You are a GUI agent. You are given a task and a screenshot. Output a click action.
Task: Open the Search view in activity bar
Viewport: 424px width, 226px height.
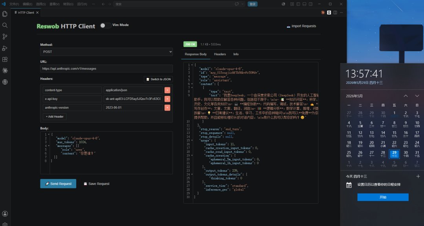[5, 25]
